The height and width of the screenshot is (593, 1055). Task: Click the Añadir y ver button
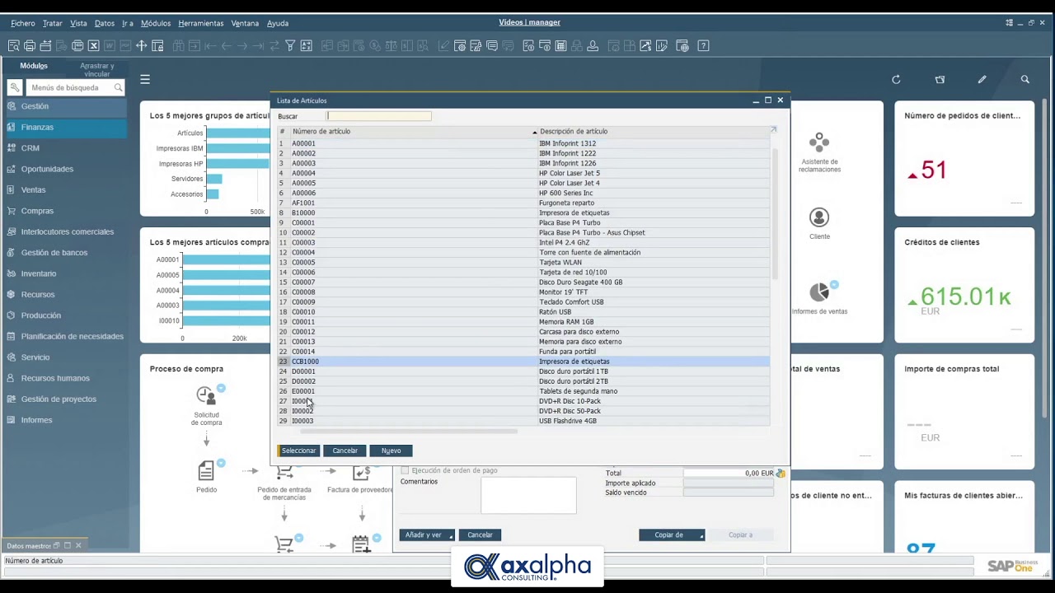426,535
